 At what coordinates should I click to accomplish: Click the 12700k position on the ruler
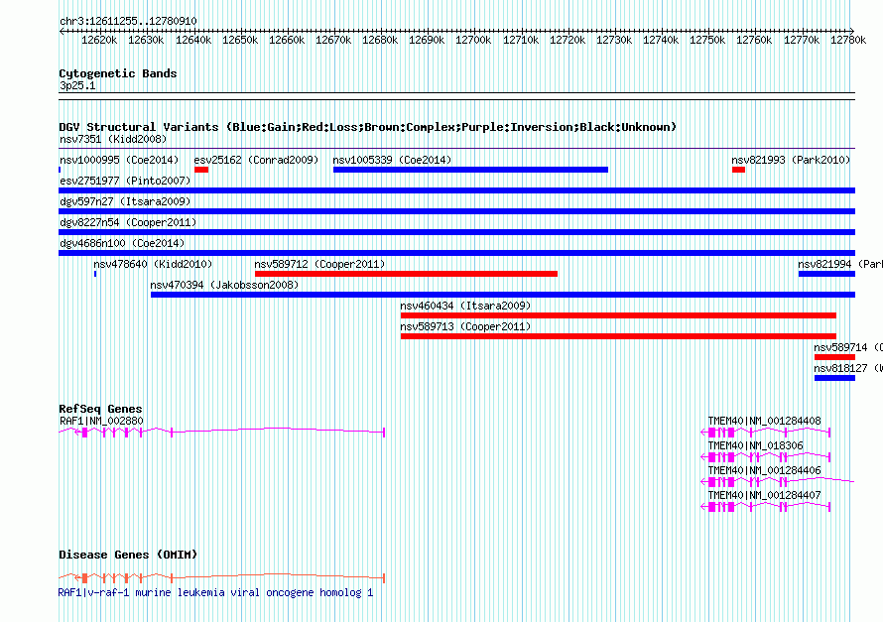click(x=474, y=41)
